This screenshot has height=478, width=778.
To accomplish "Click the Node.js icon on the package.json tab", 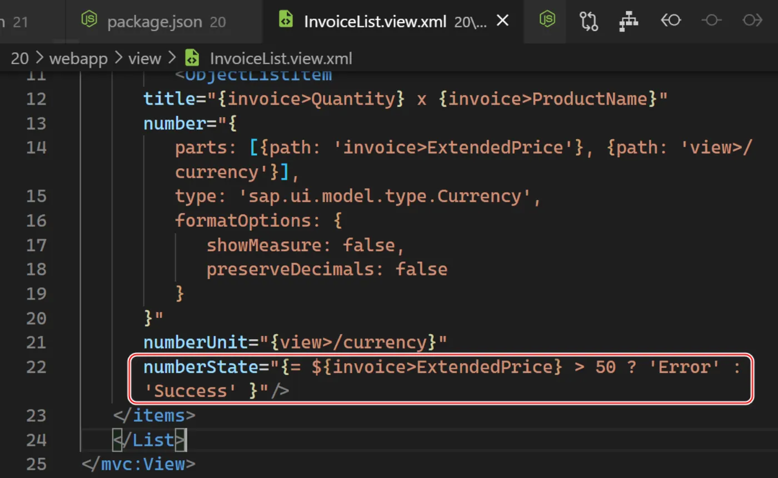I will [89, 21].
